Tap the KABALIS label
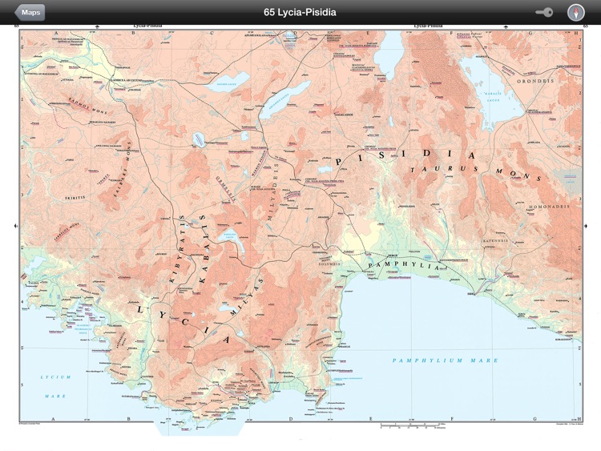Screen dimensions: 601x451 click(x=204, y=249)
